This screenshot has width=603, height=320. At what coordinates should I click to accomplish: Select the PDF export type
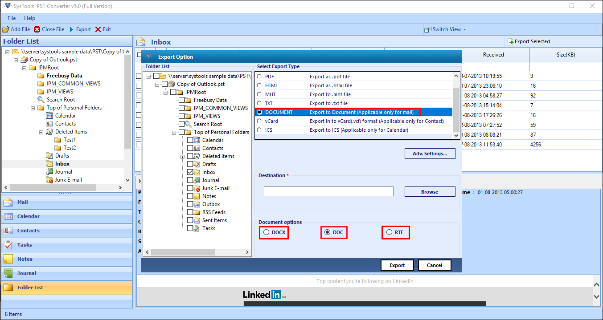(x=259, y=76)
